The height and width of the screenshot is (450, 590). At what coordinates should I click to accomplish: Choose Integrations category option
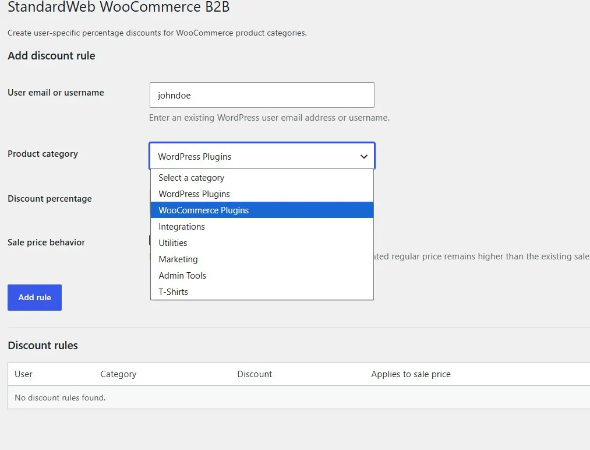point(262,227)
